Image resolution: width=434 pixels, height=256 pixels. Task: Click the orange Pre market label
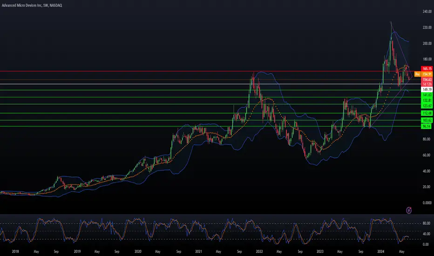[417, 74]
